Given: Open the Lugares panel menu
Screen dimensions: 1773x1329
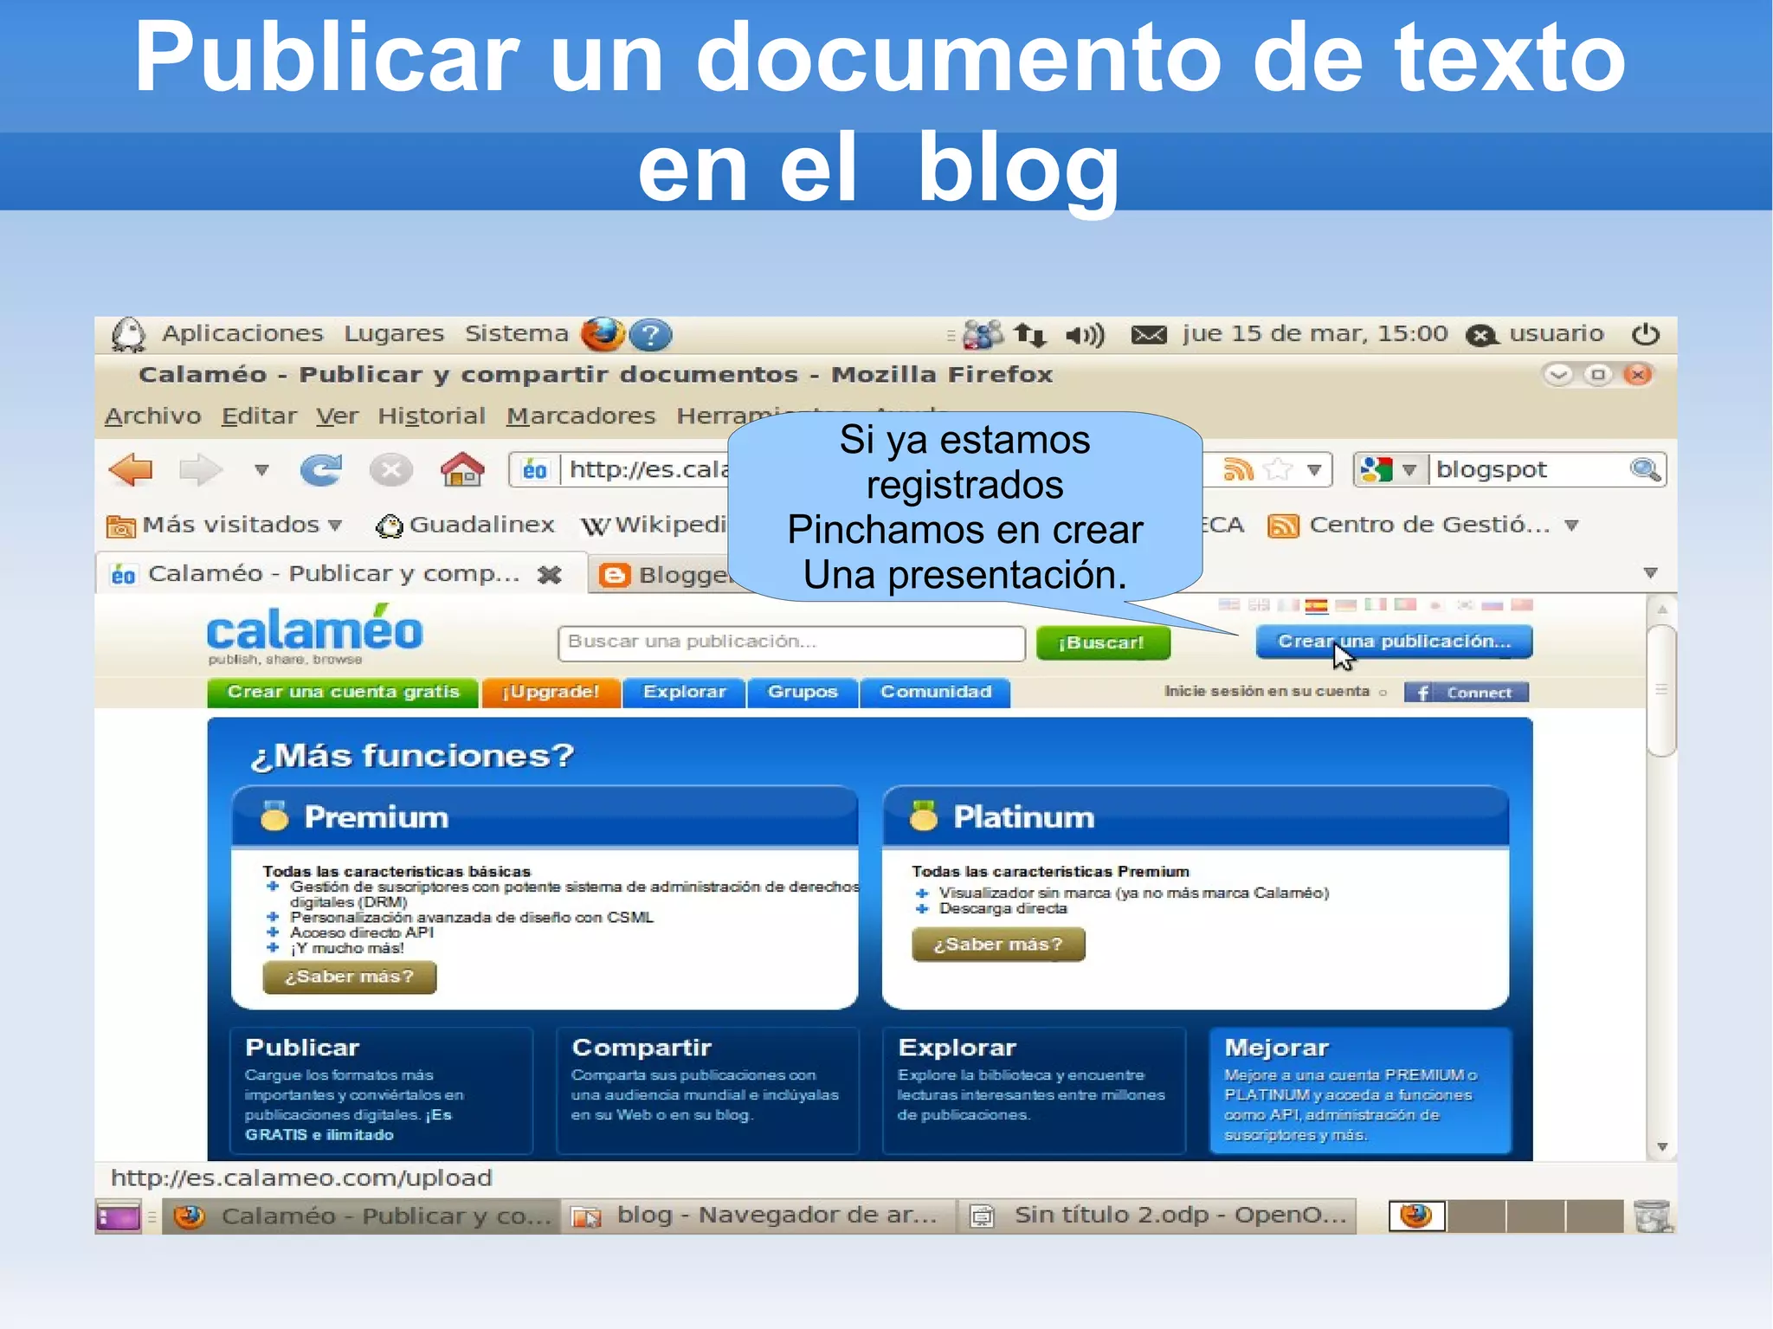Looking at the screenshot, I should click(394, 334).
